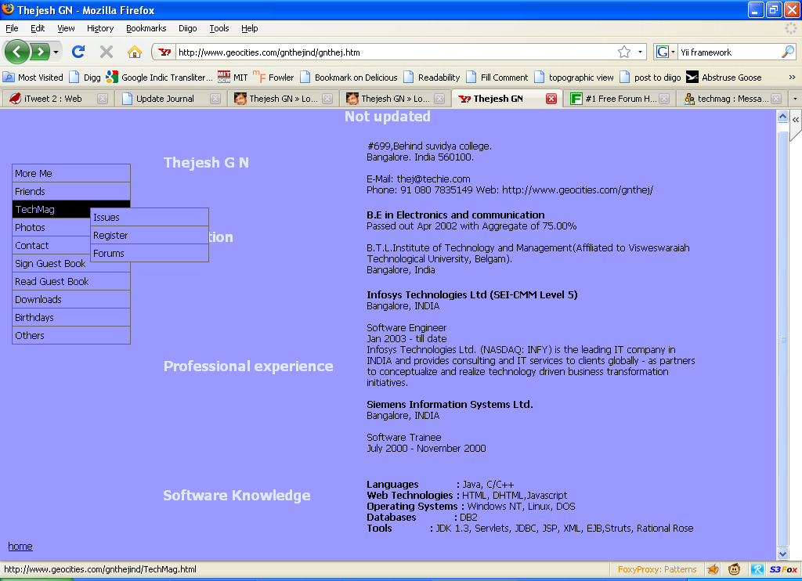Choose Issues in the TechMag submenu
This screenshot has width=802, height=581.
150,218
